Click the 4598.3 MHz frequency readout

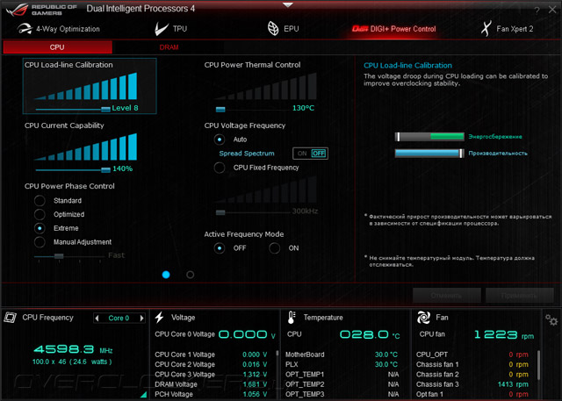pyautogui.click(x=73, y=349)
